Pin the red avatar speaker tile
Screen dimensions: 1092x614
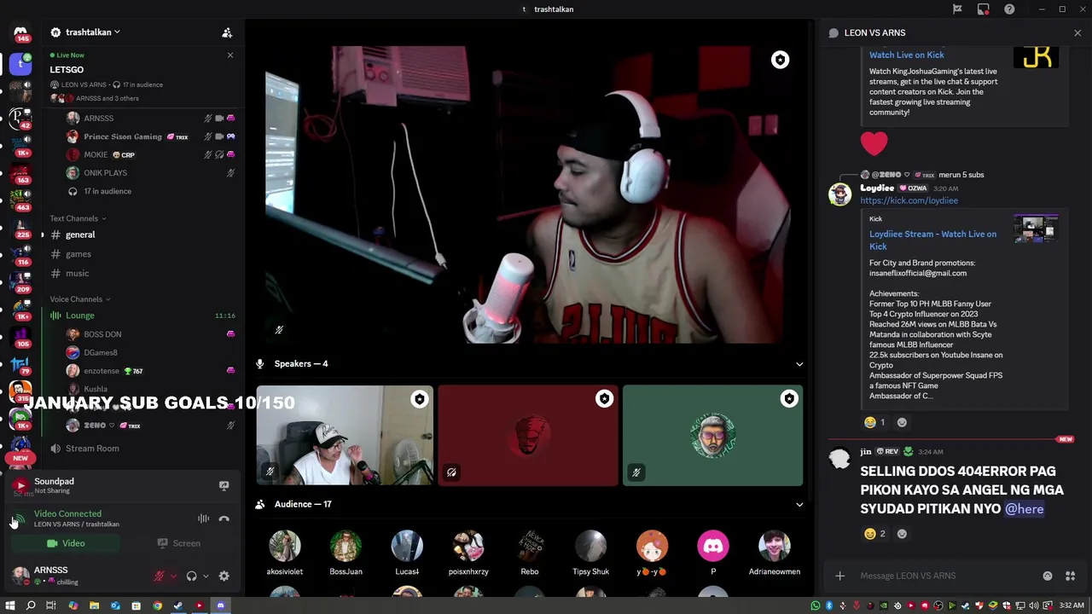(604, 399)
